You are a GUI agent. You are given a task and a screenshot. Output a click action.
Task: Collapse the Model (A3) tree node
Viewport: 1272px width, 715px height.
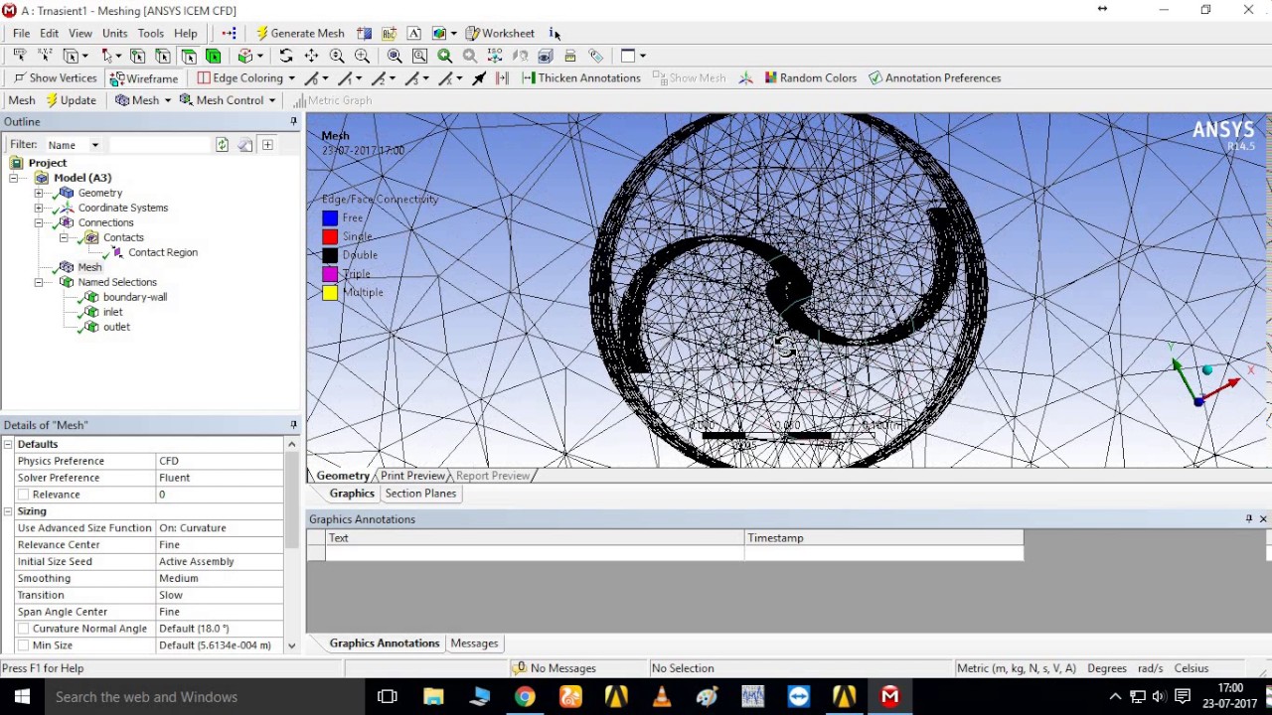(14, 178)
